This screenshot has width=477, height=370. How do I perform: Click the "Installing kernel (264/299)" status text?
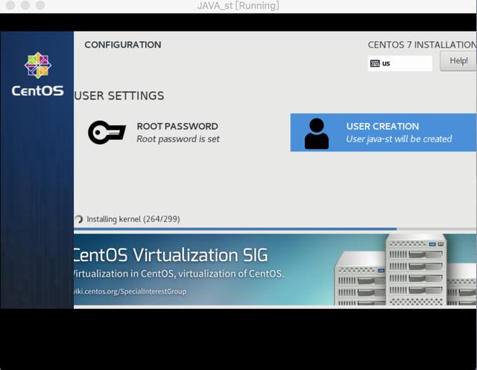point(133,219)
